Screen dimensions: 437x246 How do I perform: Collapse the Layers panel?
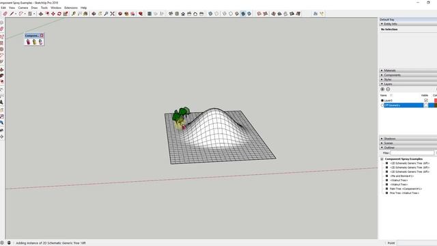(382, 84)
